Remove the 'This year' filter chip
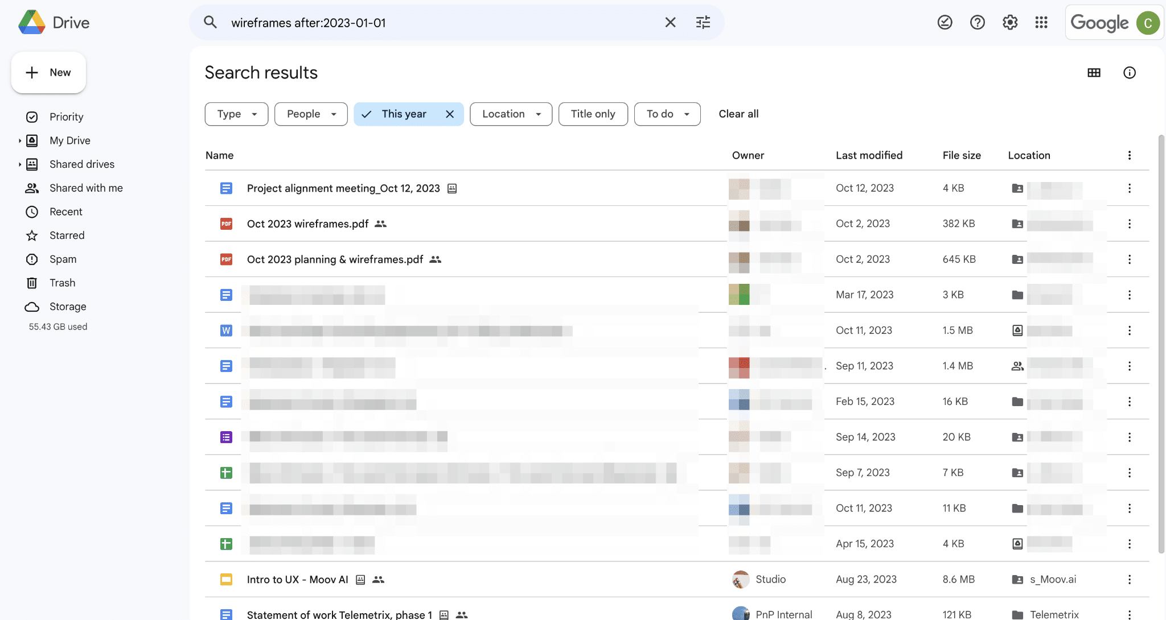 449,114
